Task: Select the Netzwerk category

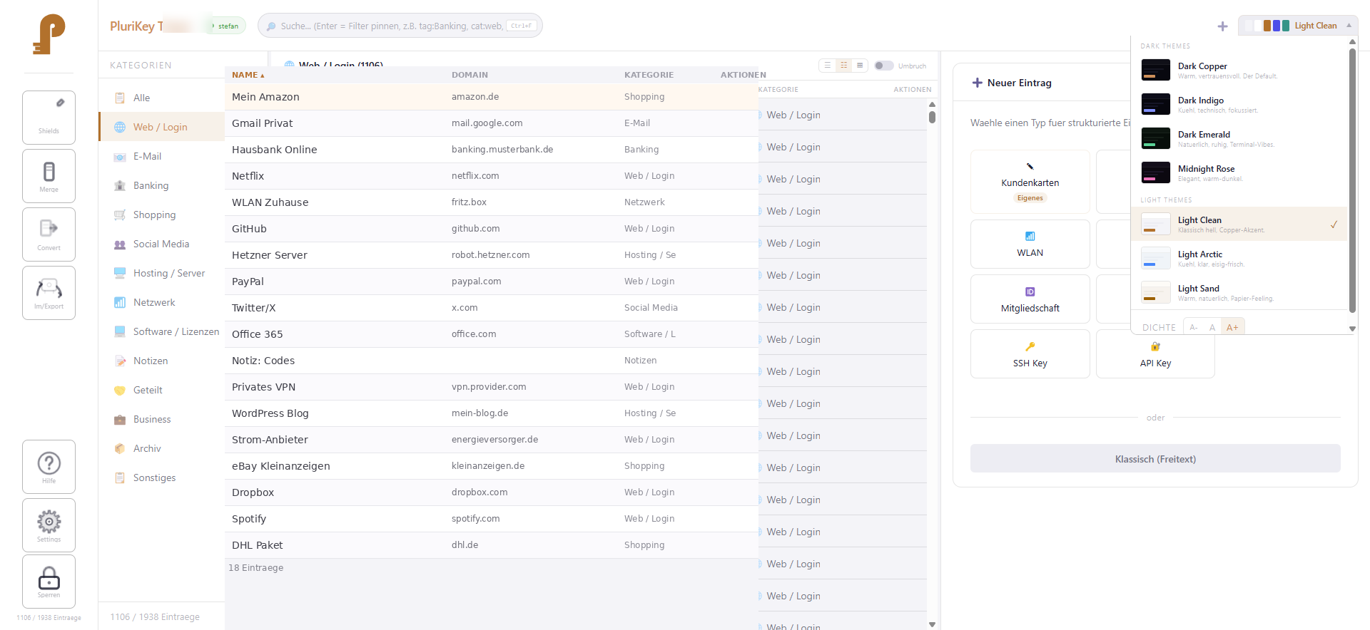Action: tap(161, 302)
